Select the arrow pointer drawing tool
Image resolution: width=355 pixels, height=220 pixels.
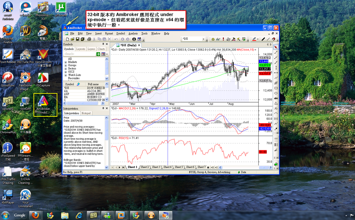pos(276,47)
